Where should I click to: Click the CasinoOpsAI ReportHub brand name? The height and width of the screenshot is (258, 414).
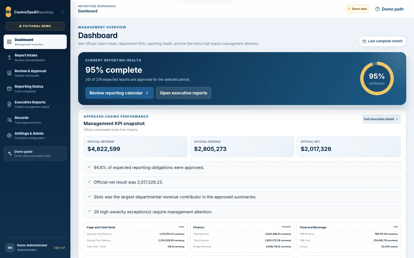point(34,12)
